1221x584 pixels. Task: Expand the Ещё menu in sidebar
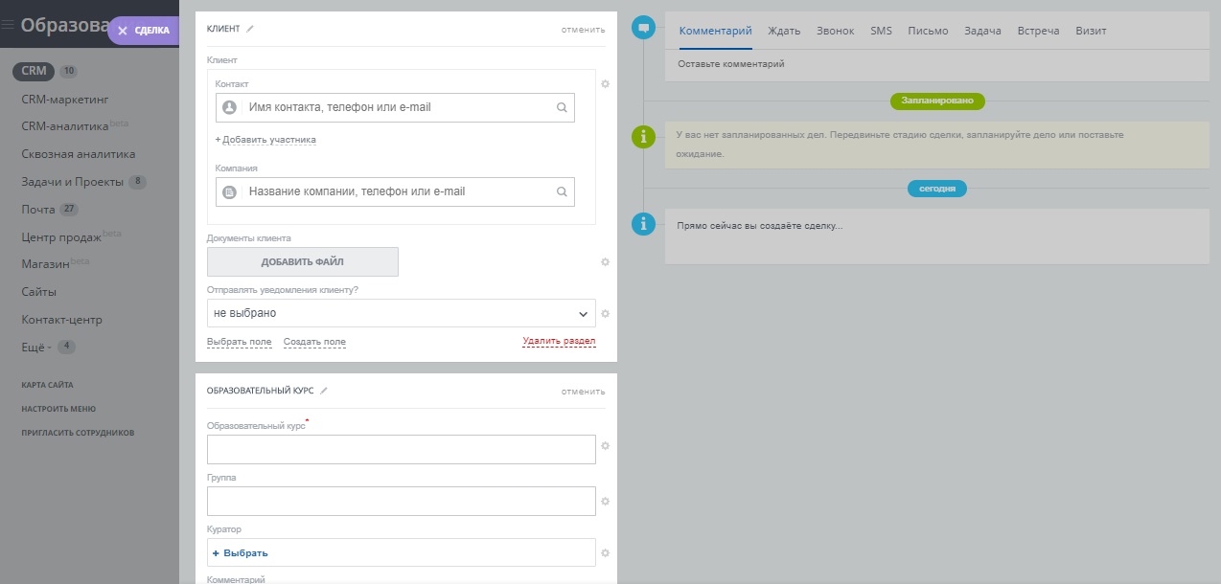coord(36,347)
